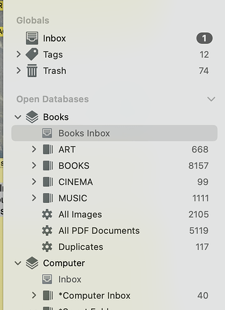
Task: Click the CINEMA count 99
Action: click(x=203, y=182)
